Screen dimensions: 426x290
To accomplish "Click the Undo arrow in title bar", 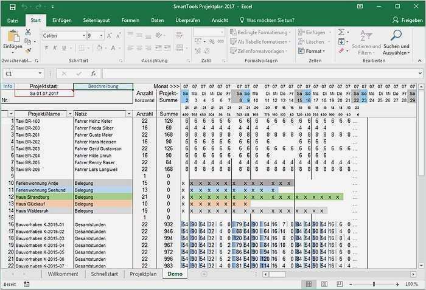I will pos(24,7).
